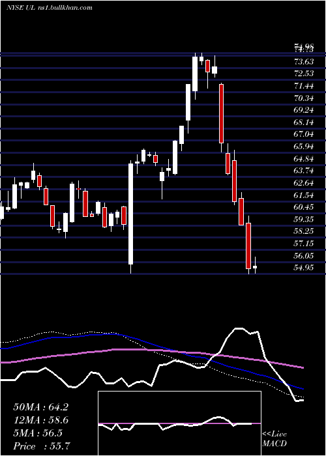This screenshot has width=326, height=456.
Task: Select the 67.04 price level
Action: 304,134
